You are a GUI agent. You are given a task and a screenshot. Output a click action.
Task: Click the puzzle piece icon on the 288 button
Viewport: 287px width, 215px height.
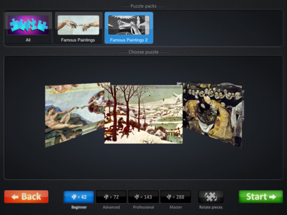click(x=169, y=197)
